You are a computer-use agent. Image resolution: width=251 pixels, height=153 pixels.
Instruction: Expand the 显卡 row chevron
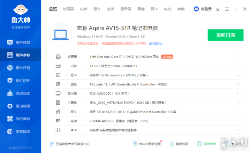pos(238,75)
